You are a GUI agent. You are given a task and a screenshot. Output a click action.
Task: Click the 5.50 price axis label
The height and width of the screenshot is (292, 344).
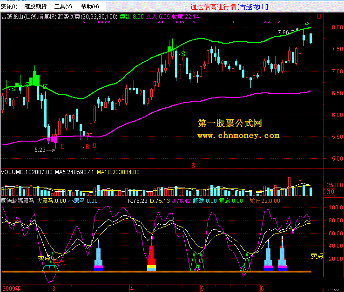[337, 137]
